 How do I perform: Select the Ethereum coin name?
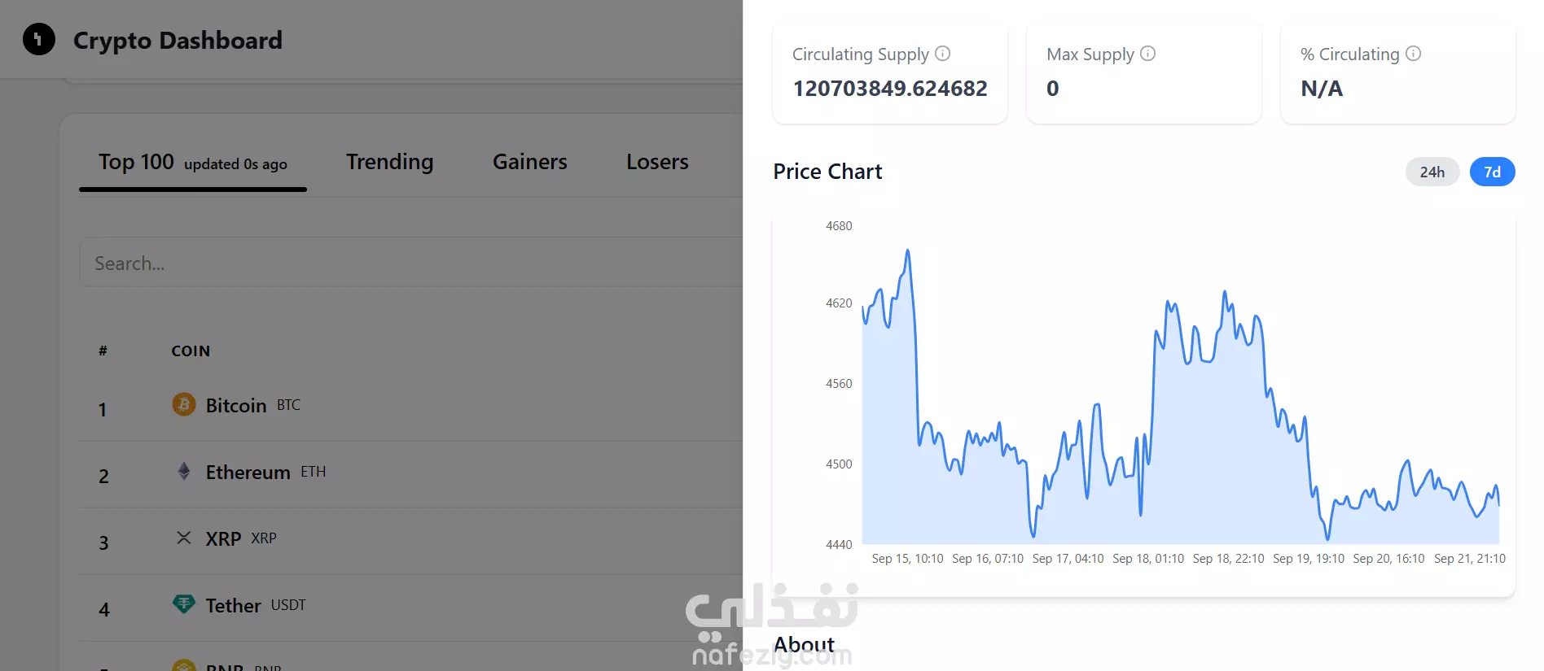(248, 472)
